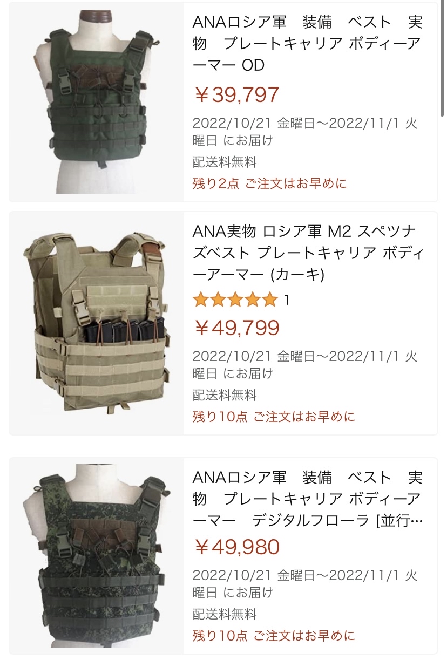Tap 配送料無料 under the OD vest listing

[x=225, y=162]
